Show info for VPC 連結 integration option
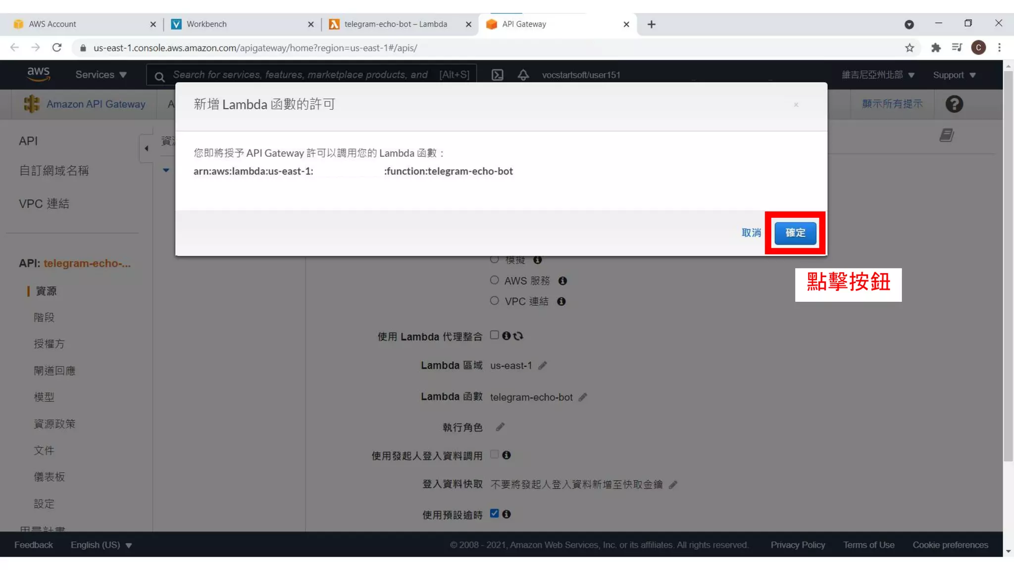This screenshot has width=1014, height=570. point(561,301)
